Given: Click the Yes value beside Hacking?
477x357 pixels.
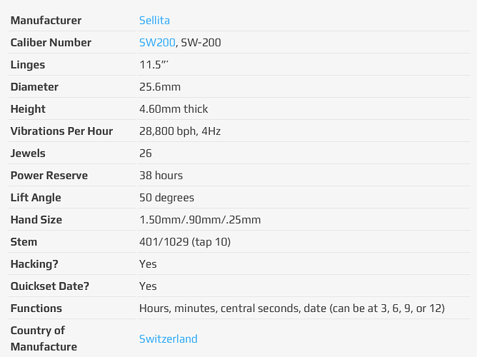Looking at the screenshot, I should (x=148, y=264).
